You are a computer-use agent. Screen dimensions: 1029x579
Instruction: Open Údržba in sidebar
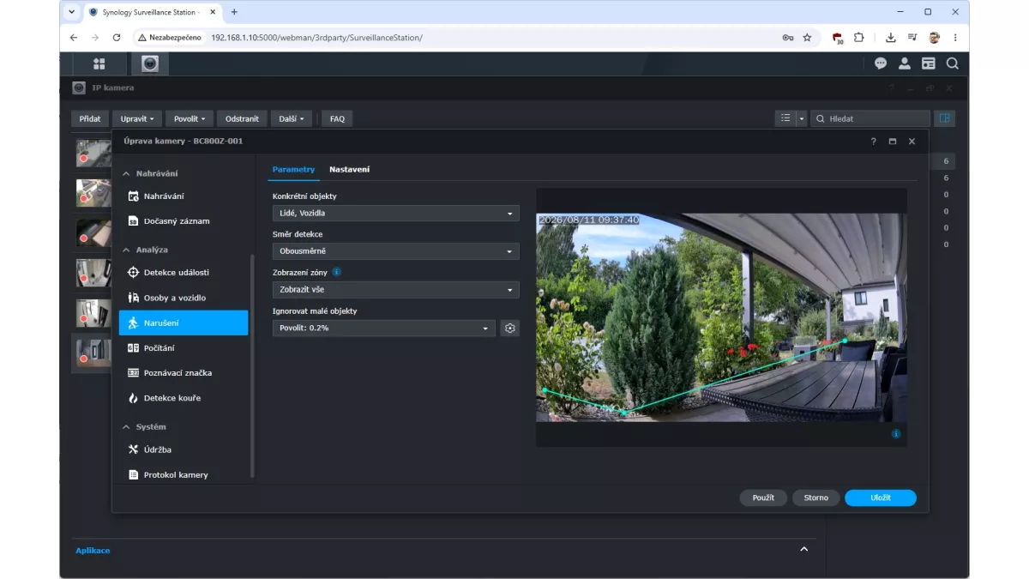coord(184,449)
